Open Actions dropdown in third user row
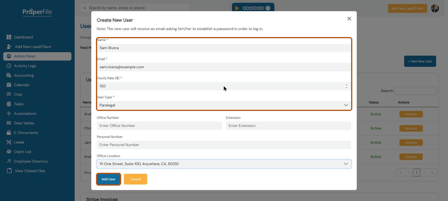Viewport: 448px width, 201px height. (x=411, y=143)
